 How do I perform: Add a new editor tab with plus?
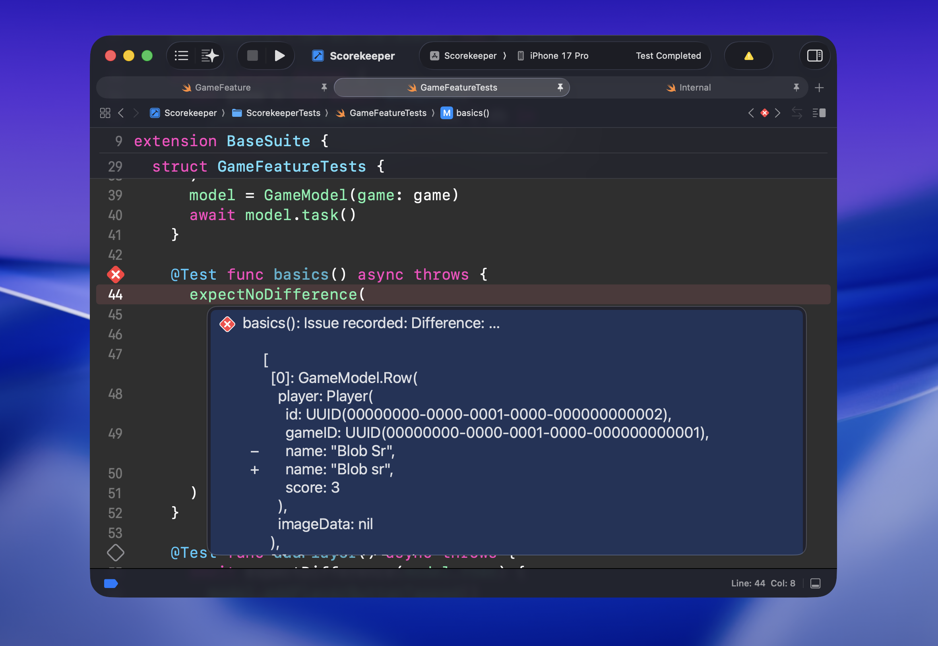pyautogui.click(x=819, y=87)
